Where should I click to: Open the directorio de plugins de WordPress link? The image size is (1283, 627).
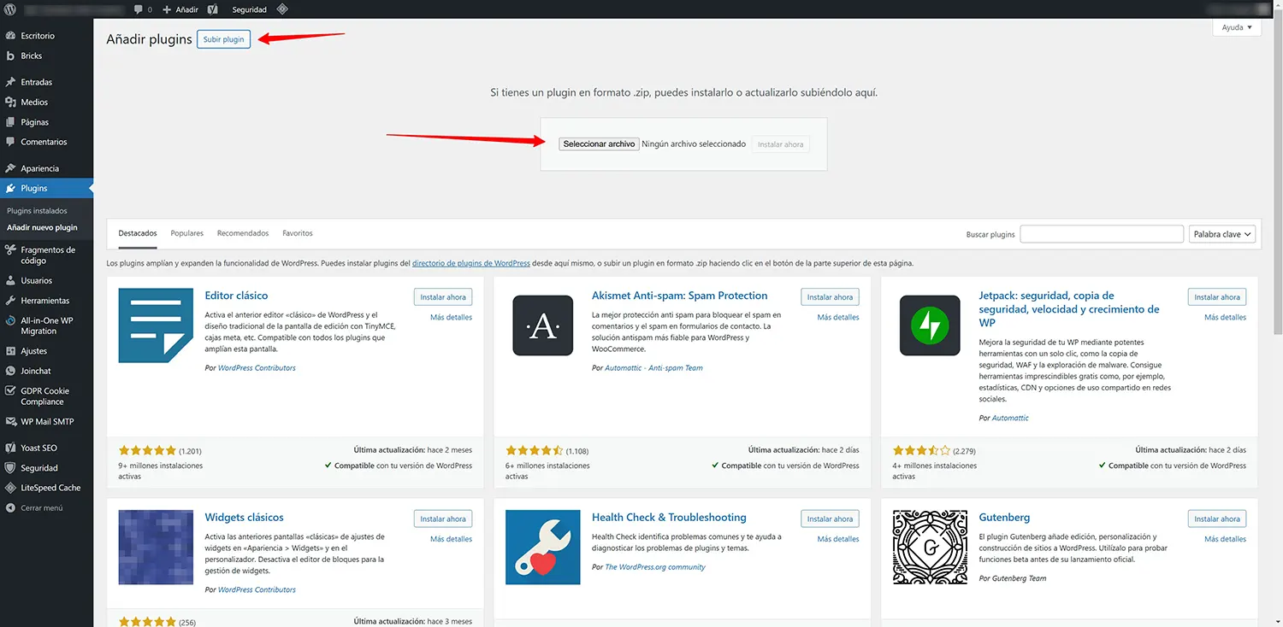click(470, 263)
